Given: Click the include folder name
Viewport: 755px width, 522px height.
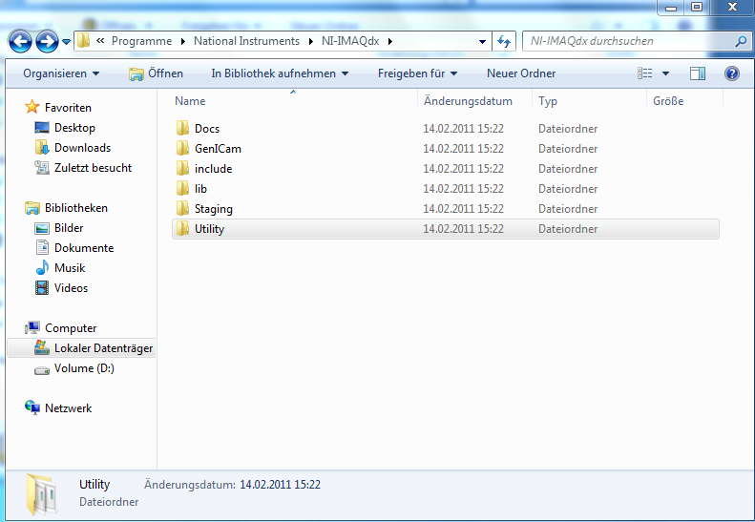Looking at the screenshot, I should 213,169.
